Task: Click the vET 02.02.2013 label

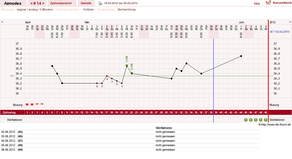Action: point(279,32)
